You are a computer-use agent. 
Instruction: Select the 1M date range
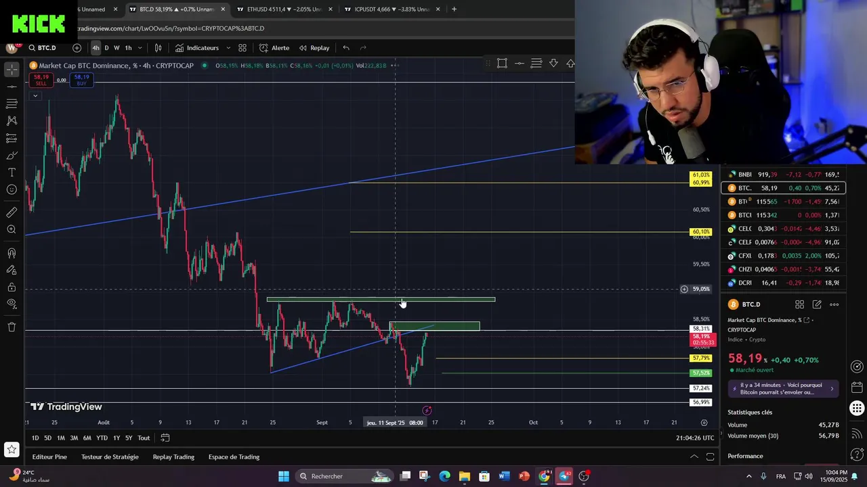click(x=61, y=438)
